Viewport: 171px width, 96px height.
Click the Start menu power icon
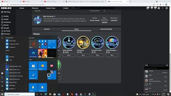coord(2,90)
